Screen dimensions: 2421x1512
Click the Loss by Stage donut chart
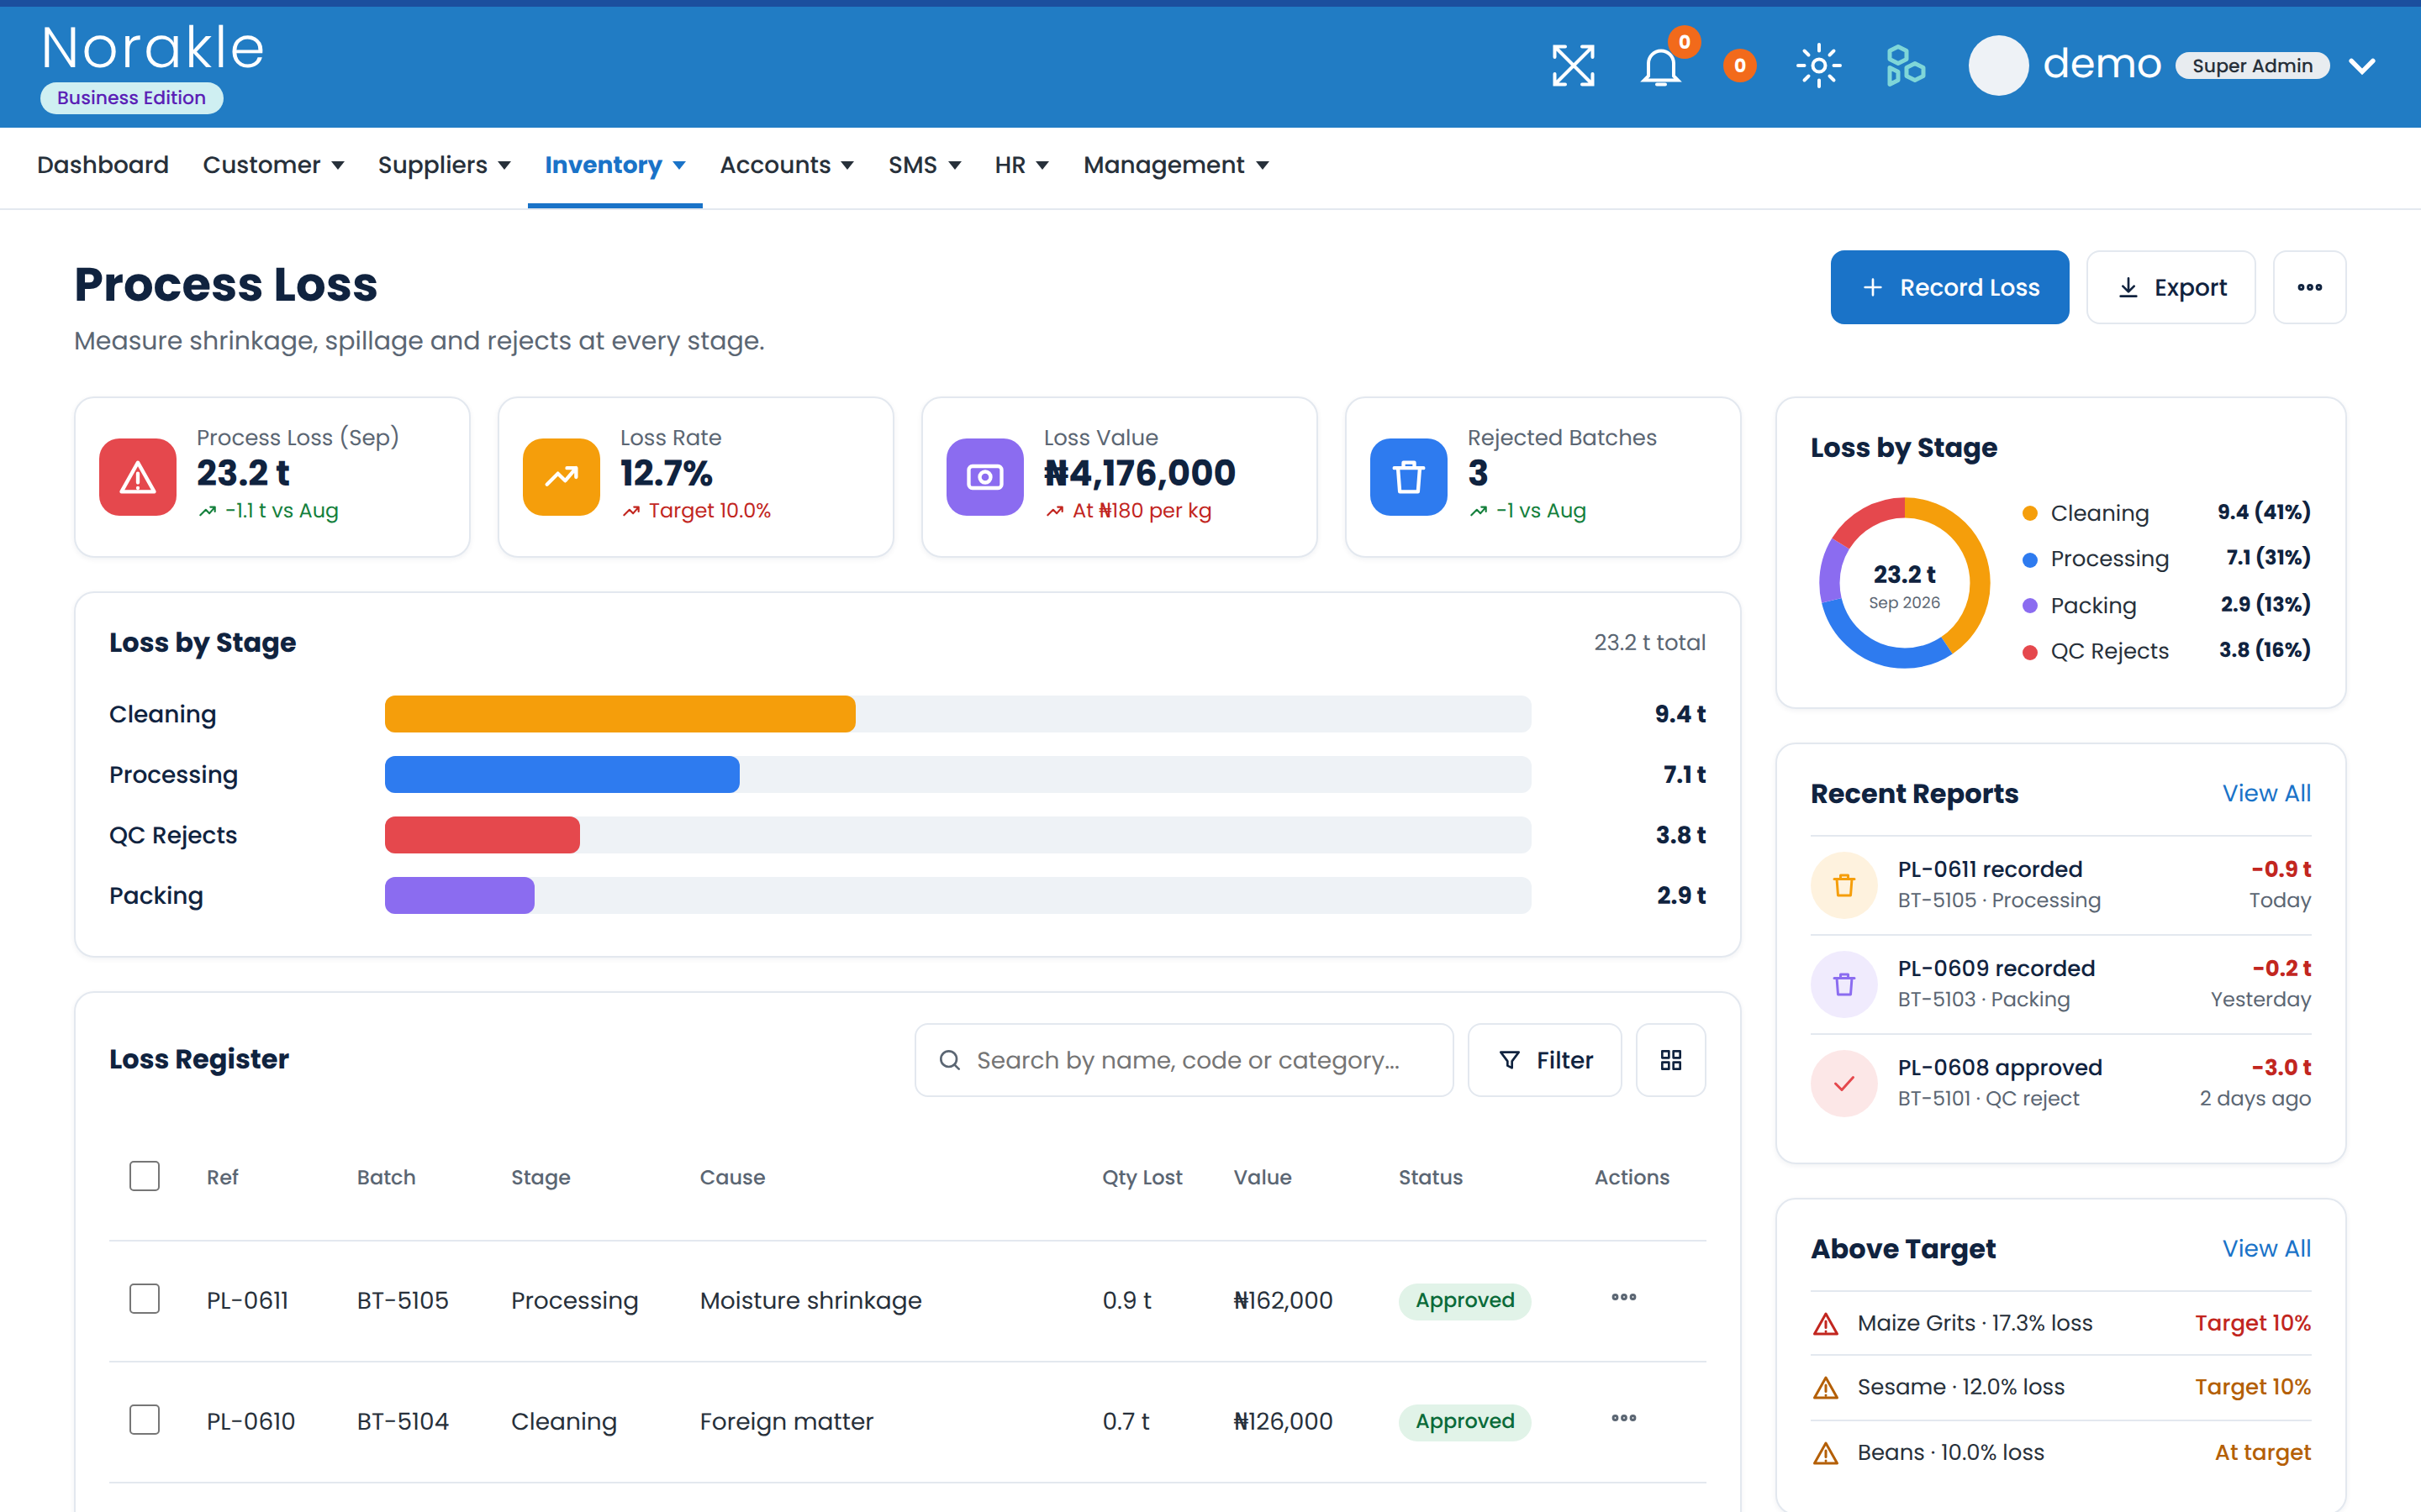pyautogui.click(x=1904, y=583)
